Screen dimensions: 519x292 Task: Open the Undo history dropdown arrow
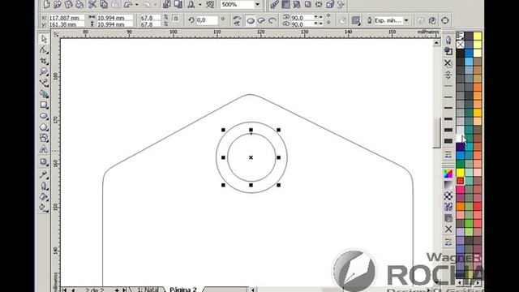[137, 5]
